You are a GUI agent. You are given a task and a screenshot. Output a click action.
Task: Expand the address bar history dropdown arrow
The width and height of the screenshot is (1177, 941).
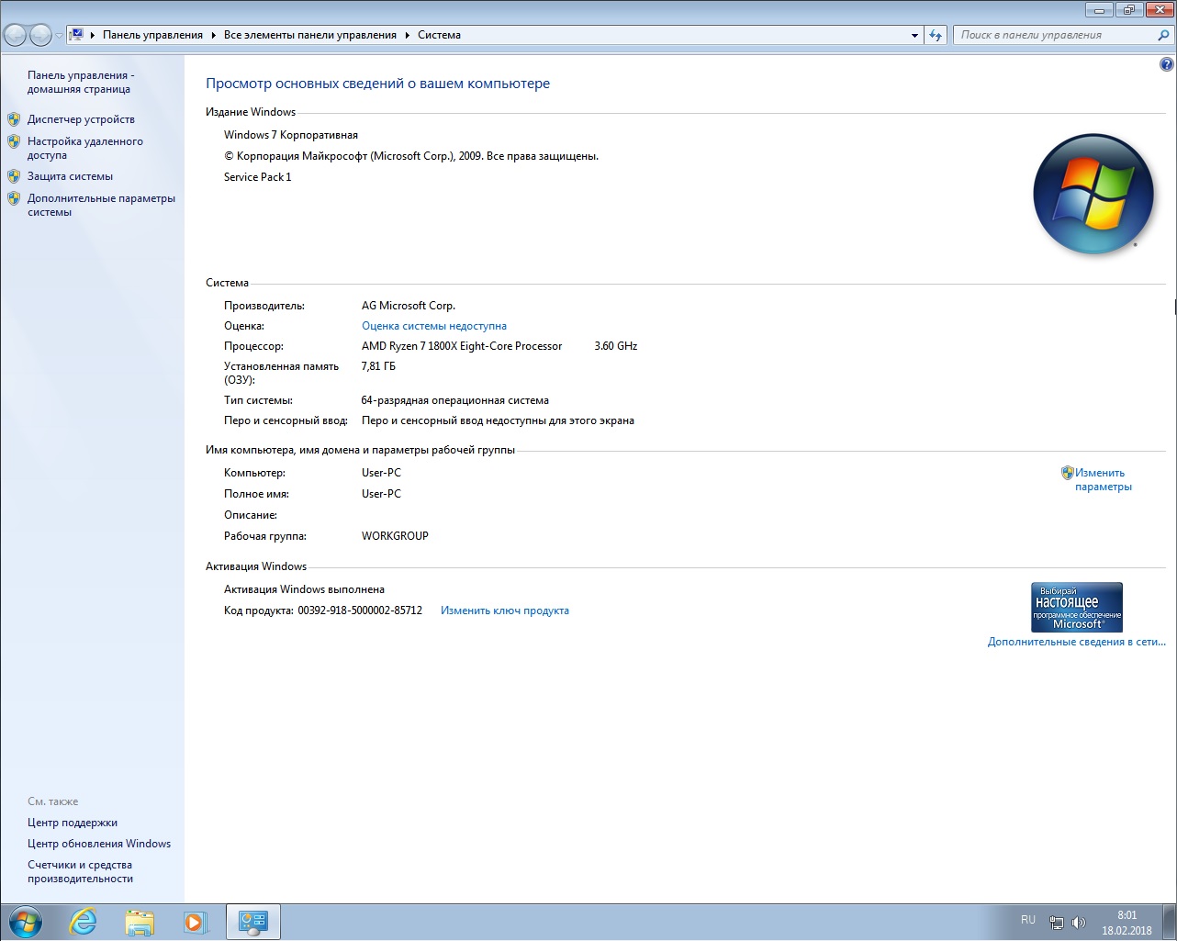914,36
